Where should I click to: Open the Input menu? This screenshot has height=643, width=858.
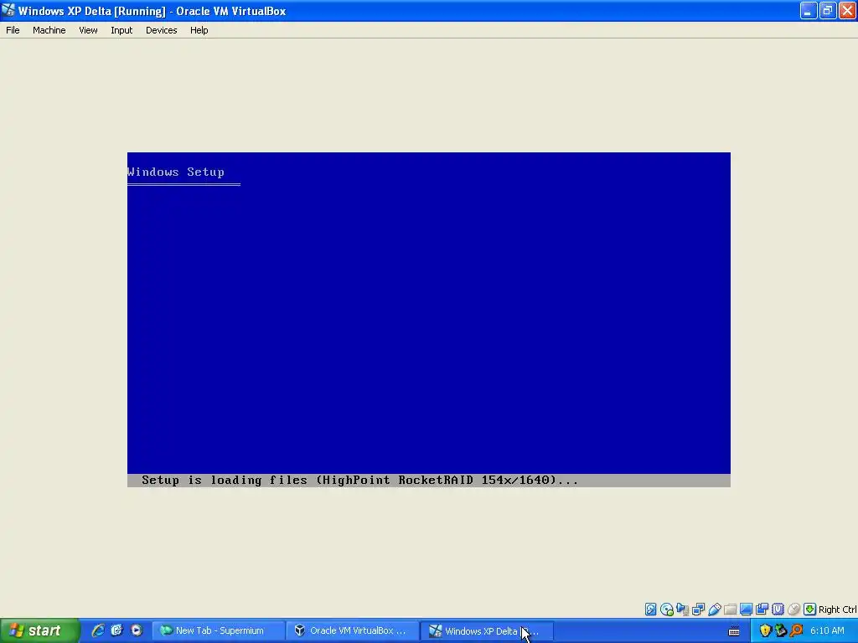121,30
